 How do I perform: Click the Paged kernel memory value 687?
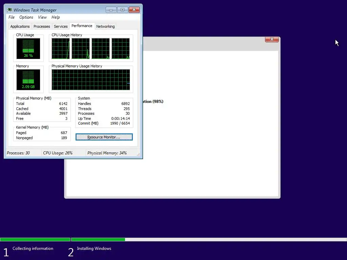[64, 133]
